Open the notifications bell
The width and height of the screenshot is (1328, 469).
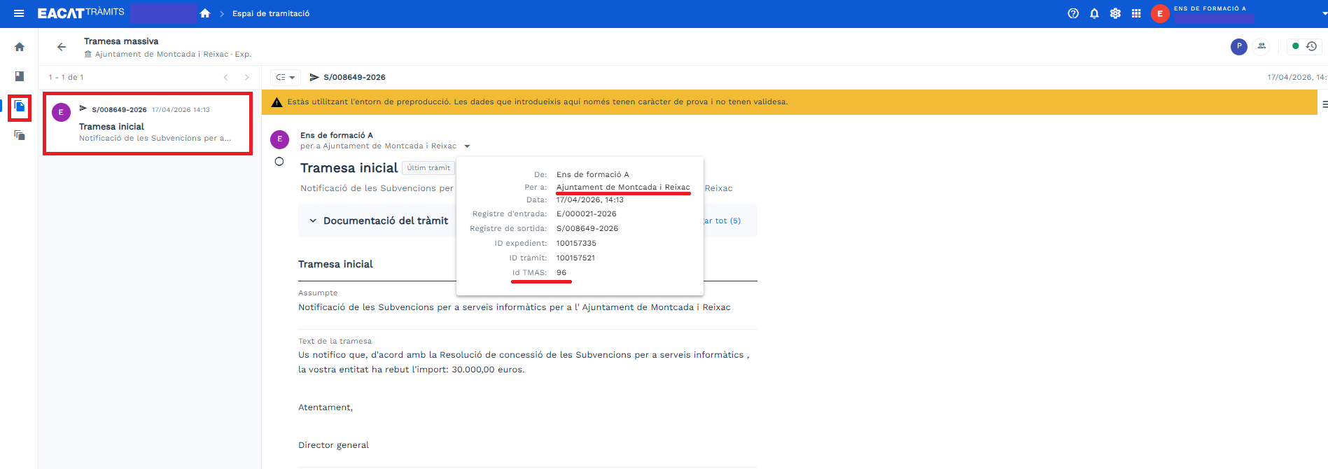point(1094,13)
